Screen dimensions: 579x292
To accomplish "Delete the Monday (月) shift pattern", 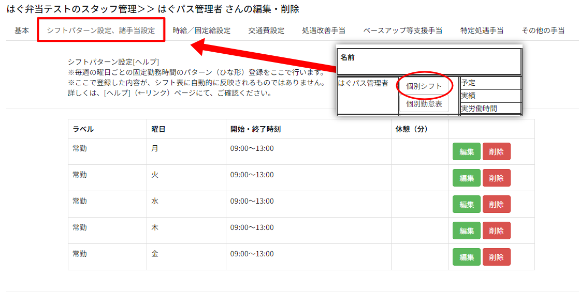I will 496,151.
